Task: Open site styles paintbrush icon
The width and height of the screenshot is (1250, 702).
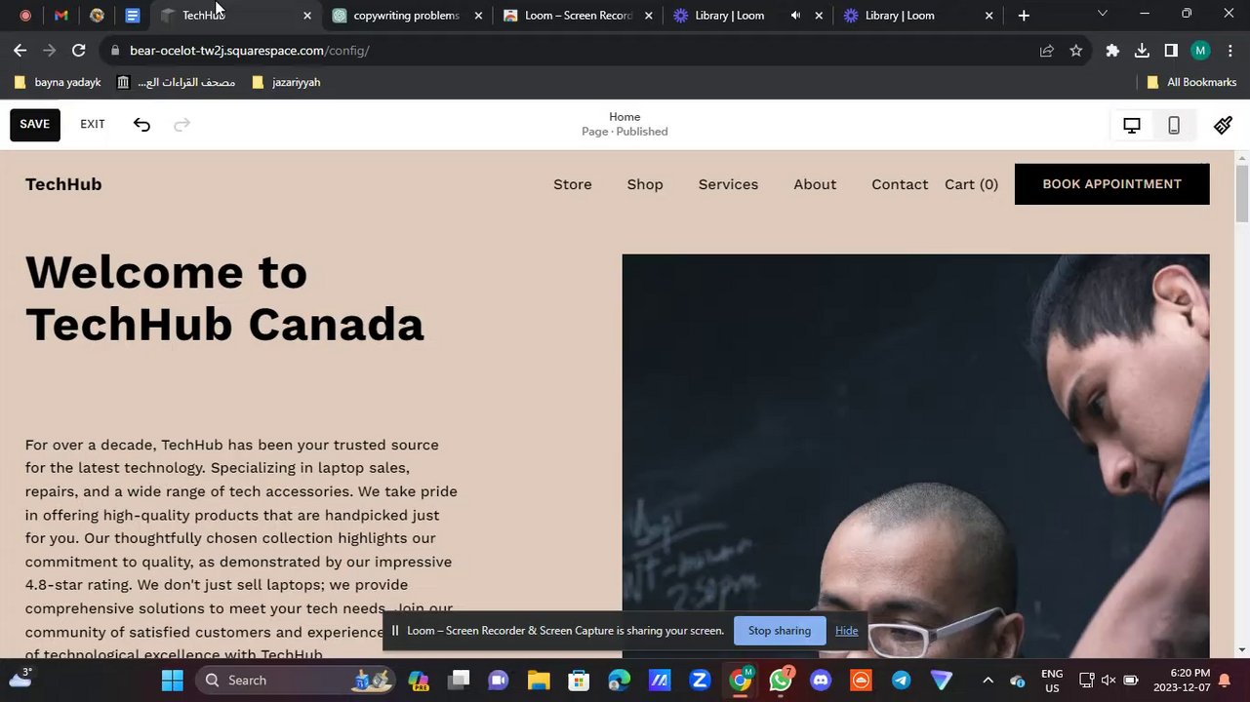Action: pyautogui.click(x=1223, y=125)
